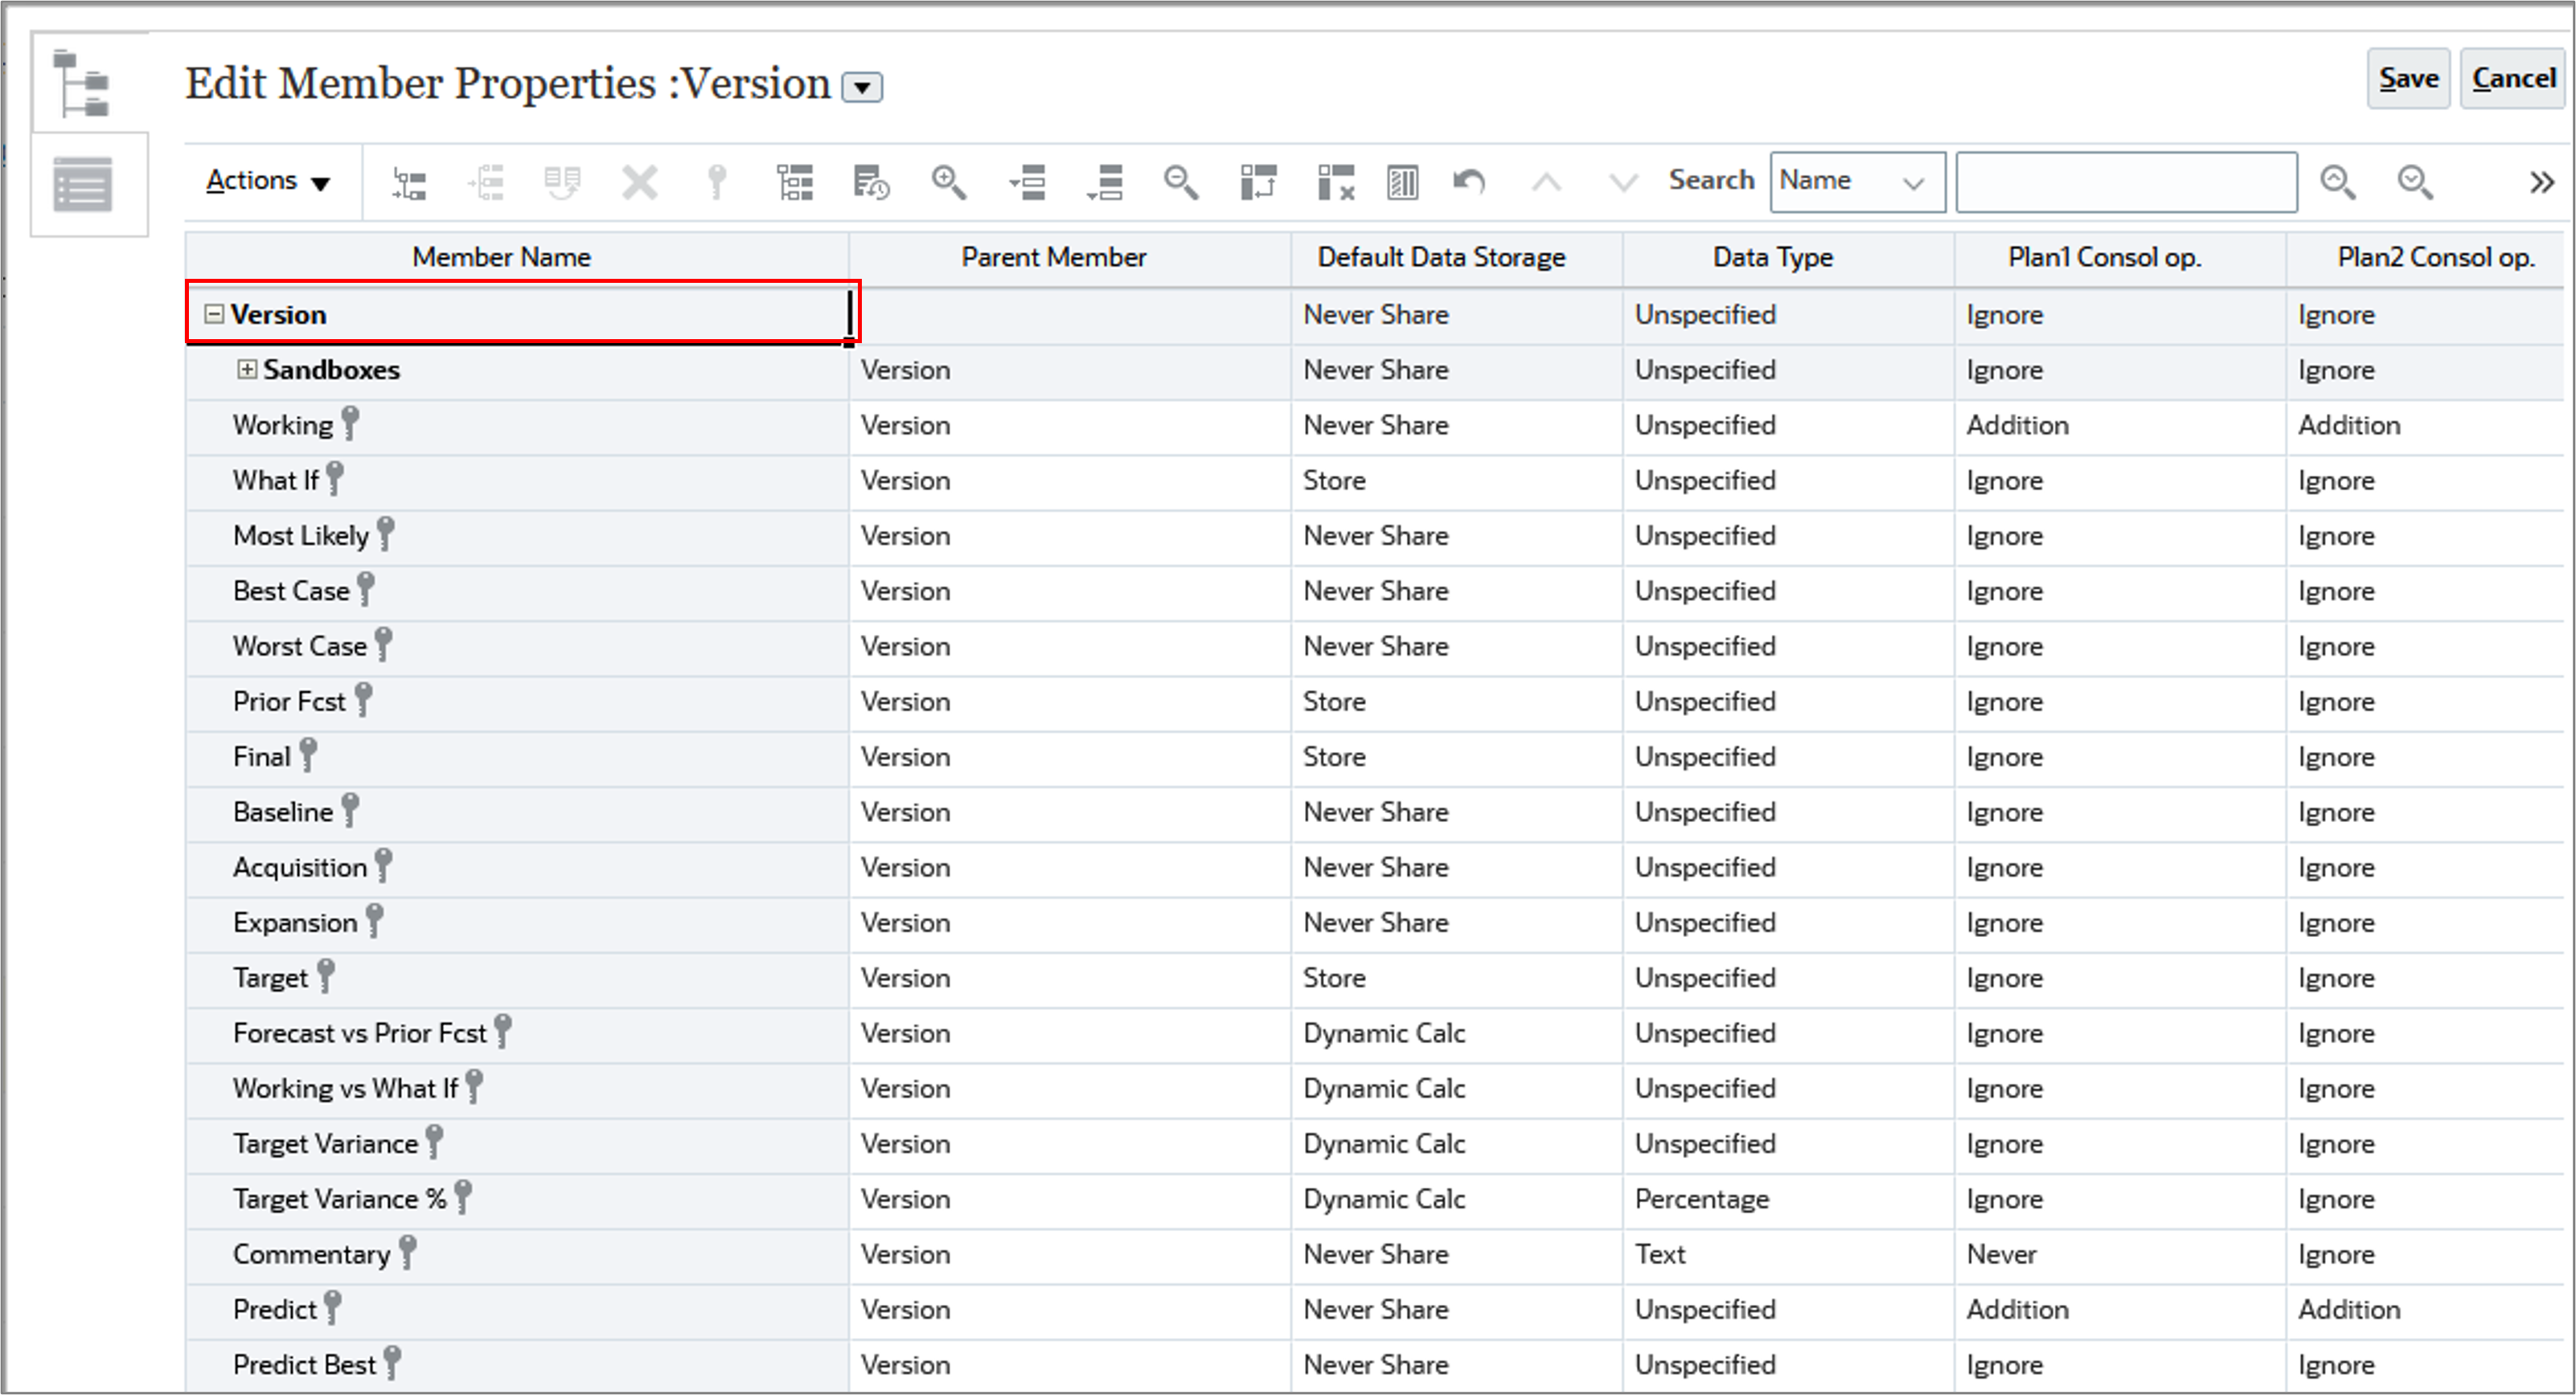2576x1395 pixels.
Task: Select the Add Child toolbar icon
Action: (x=410, y=182)
